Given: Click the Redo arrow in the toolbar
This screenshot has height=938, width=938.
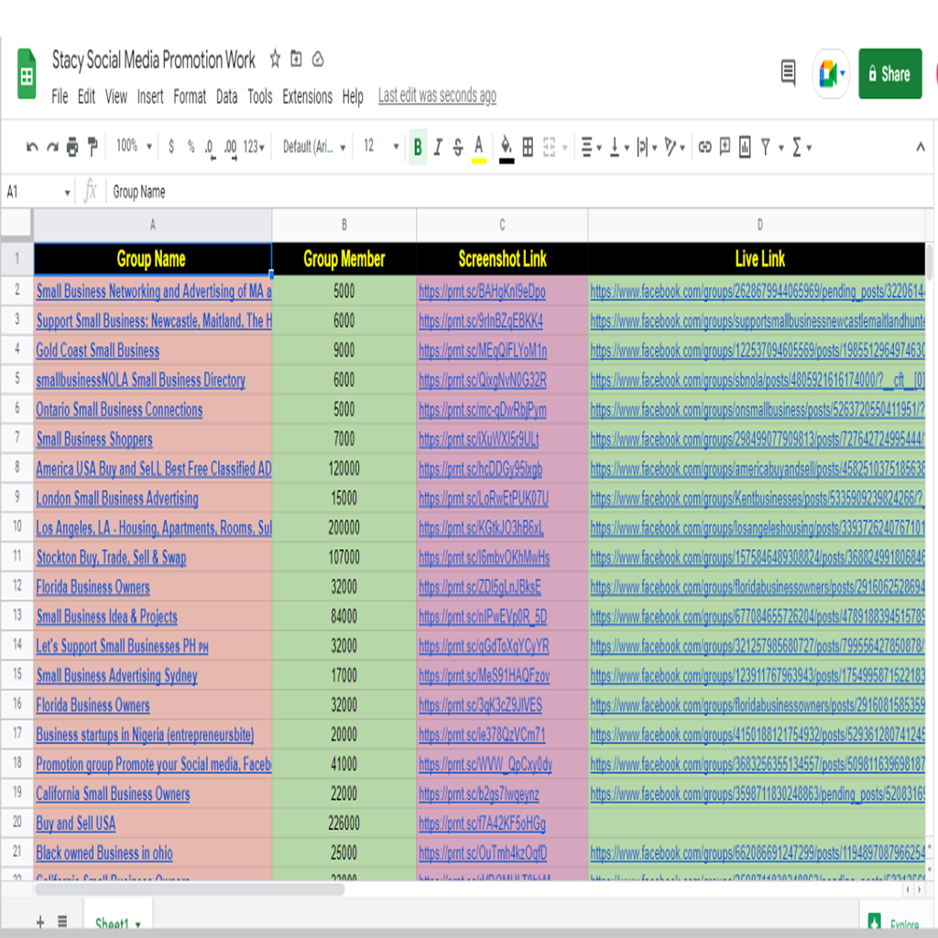Looking at the screenshot, I should (52, 147).
